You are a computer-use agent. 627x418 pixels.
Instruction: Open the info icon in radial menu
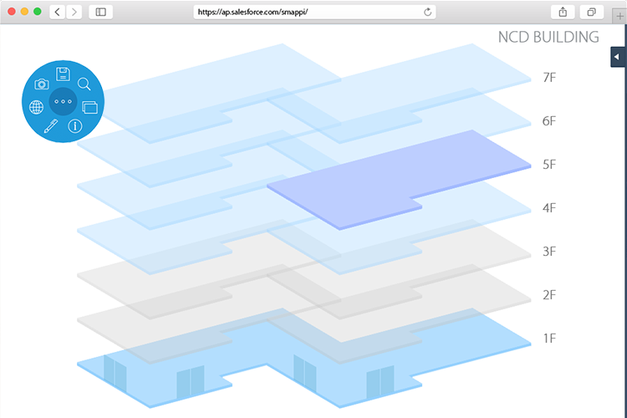[x=75, y=126]
